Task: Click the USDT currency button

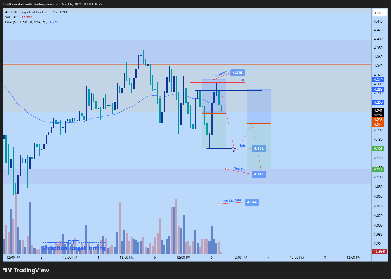Action: (379, 13)
